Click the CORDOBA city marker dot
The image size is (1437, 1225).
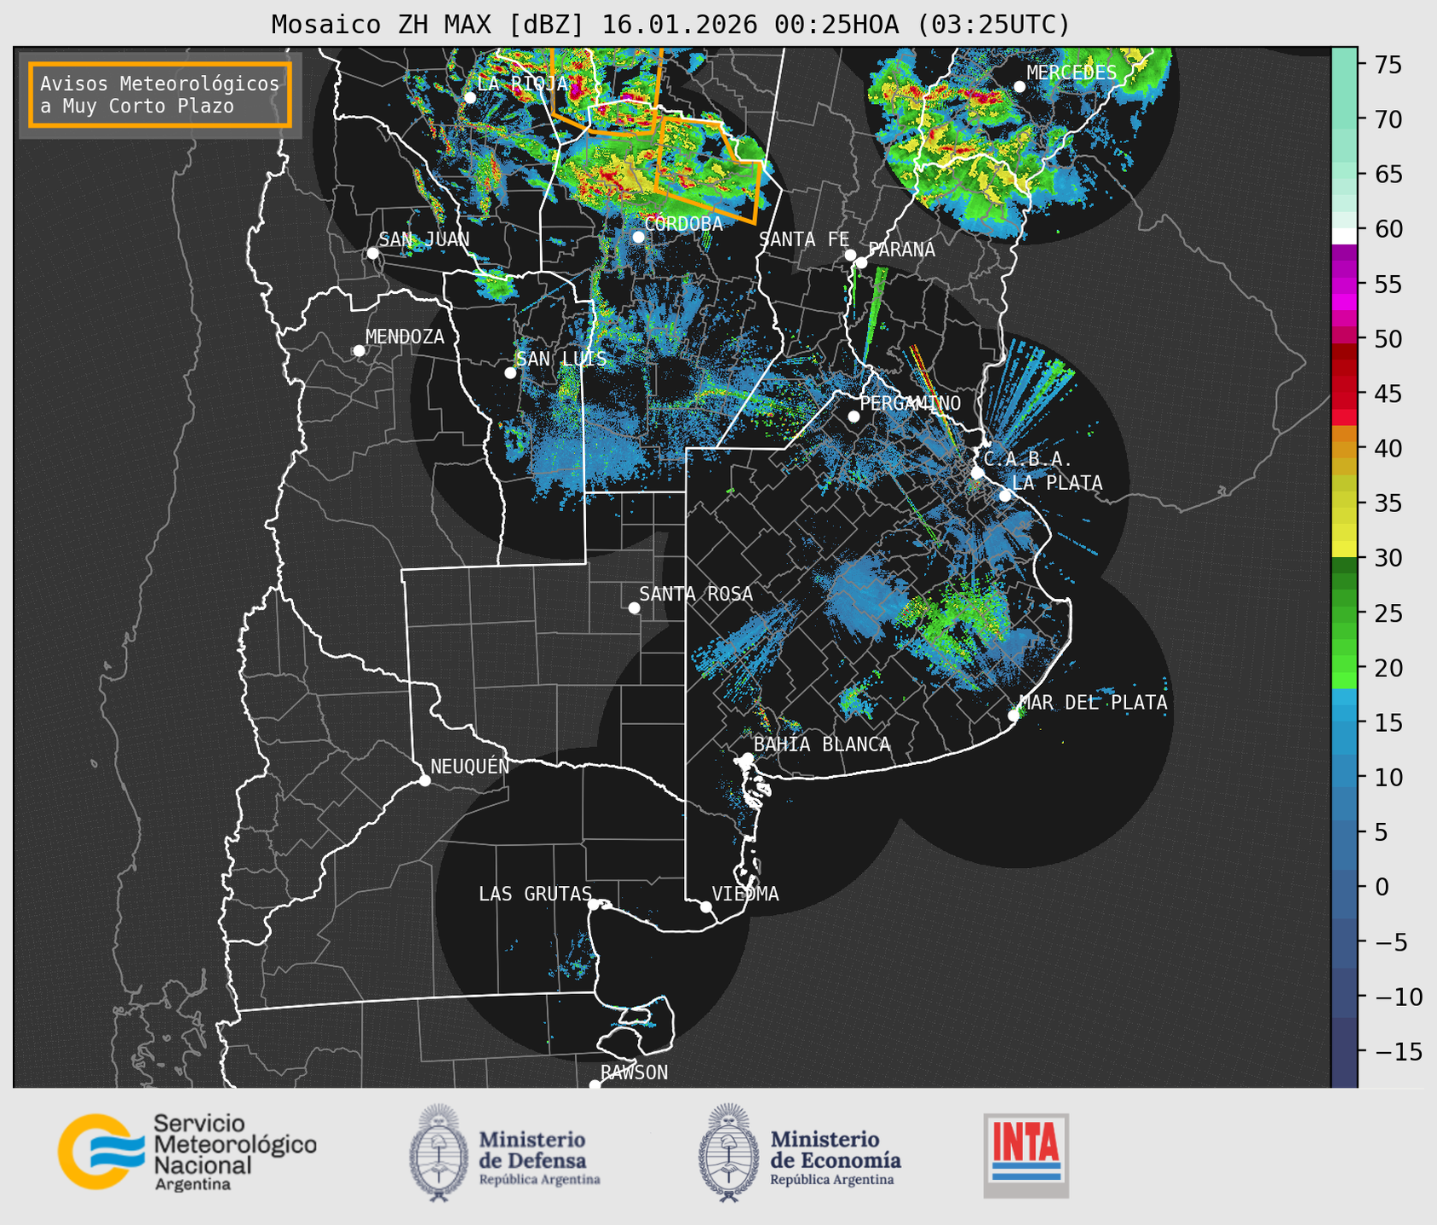[638, 237]
